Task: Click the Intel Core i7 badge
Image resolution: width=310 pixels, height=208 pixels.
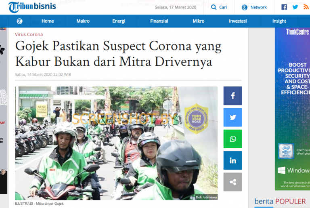Action: tap(286, 151)
